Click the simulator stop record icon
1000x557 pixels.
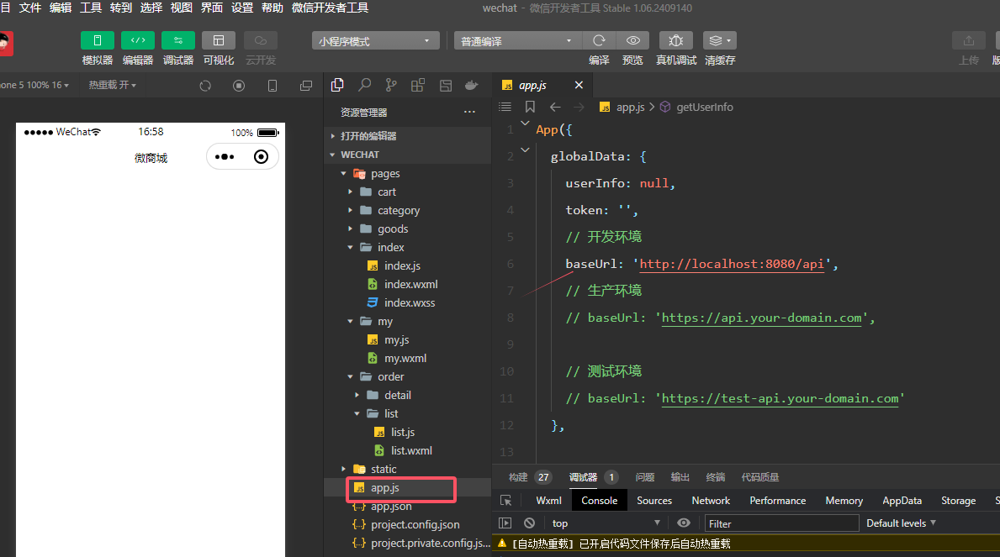pyautogui.click(x=239, y=86)
